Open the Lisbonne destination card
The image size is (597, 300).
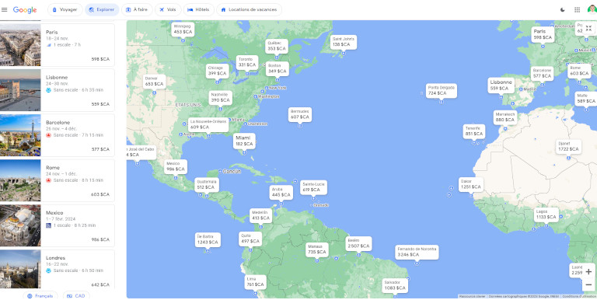click(x=57, y=90)
